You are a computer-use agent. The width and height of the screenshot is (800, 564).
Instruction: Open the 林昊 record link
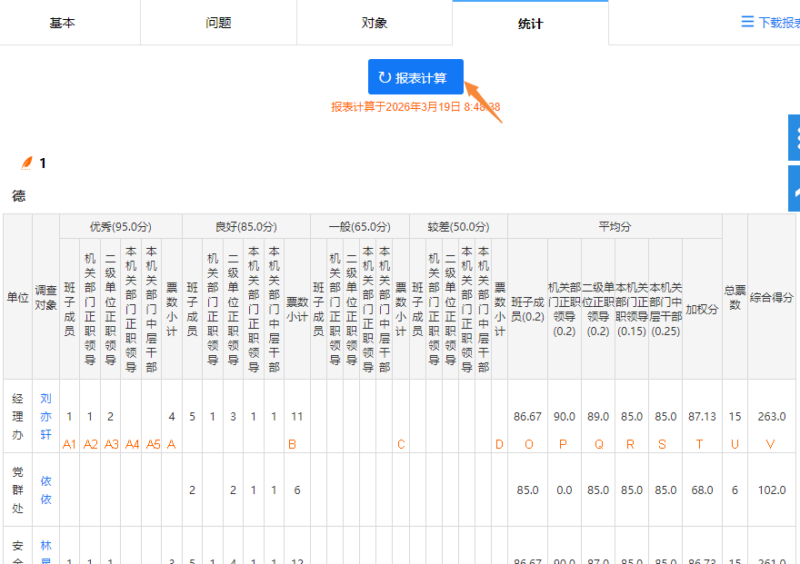[45, 549]
